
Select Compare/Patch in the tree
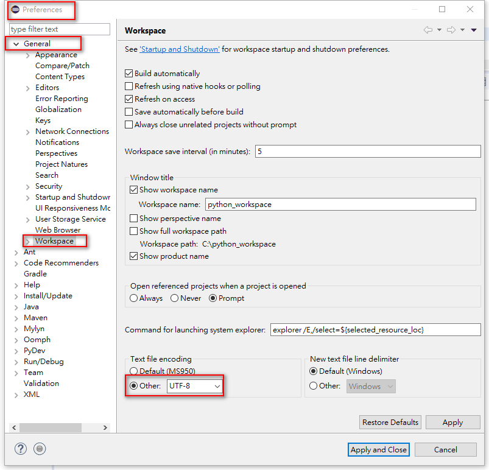point(62,66)
